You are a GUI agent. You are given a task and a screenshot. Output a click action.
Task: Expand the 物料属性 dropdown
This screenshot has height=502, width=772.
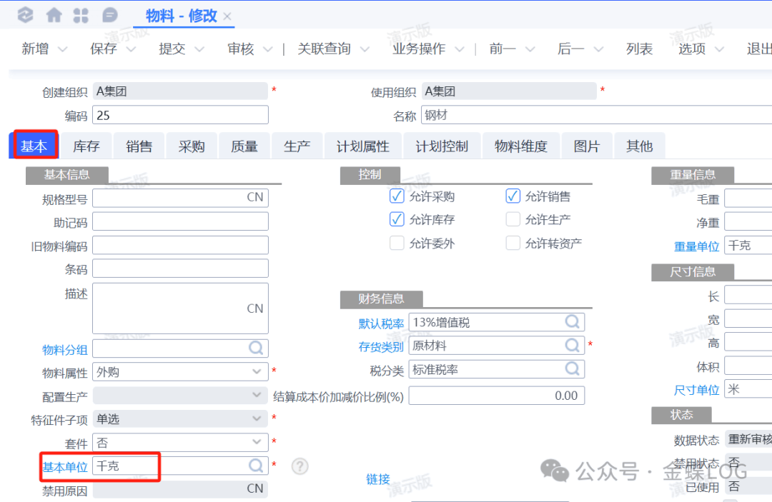257,372
